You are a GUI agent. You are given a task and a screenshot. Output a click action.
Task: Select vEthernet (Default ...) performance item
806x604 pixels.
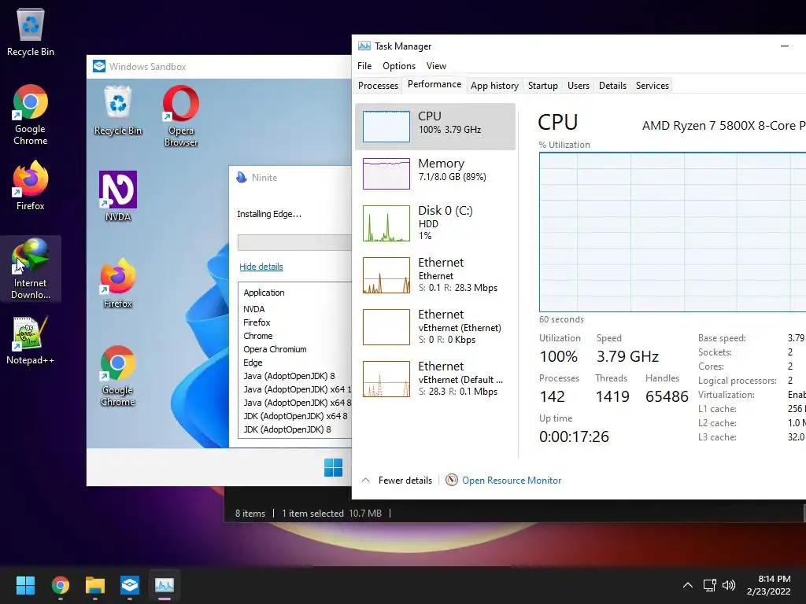[435, 378]
